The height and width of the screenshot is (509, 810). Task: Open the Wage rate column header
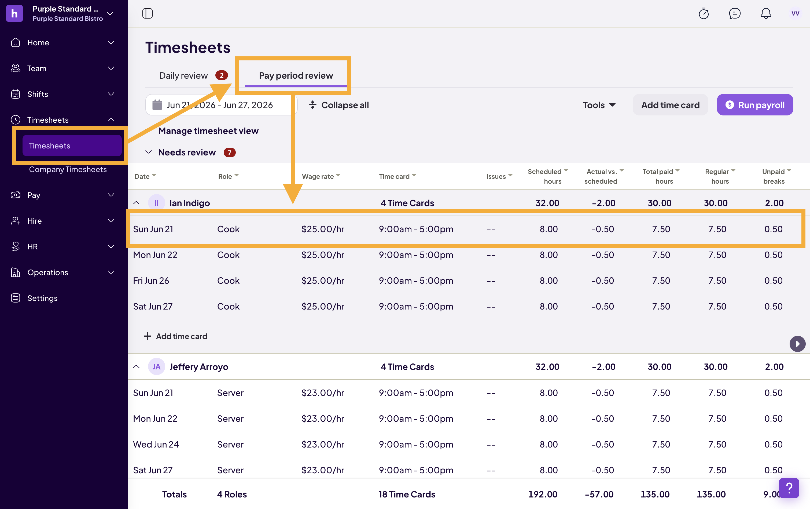coord(321,176)
